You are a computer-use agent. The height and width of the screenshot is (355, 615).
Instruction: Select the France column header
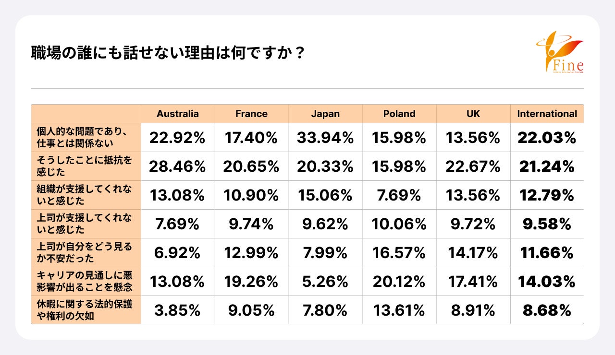(x=251, y=114)
